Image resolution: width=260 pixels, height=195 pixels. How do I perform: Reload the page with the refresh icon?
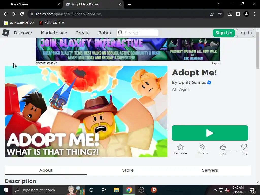point(22,14)
